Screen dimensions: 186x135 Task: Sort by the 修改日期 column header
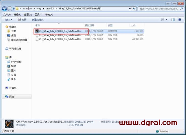pos(90,25)
